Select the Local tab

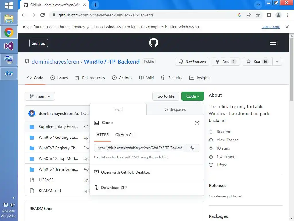[x=118, y=109]
